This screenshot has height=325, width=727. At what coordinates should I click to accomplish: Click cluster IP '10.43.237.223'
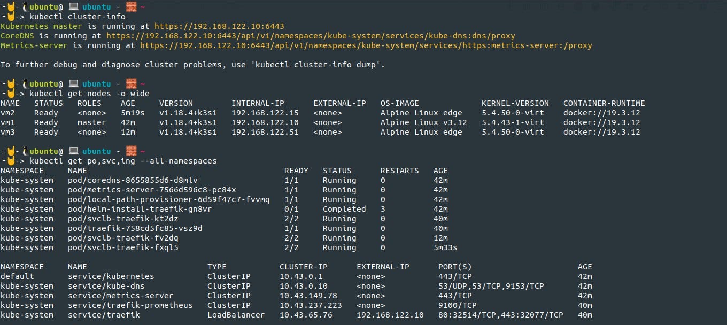pos(311,305)
